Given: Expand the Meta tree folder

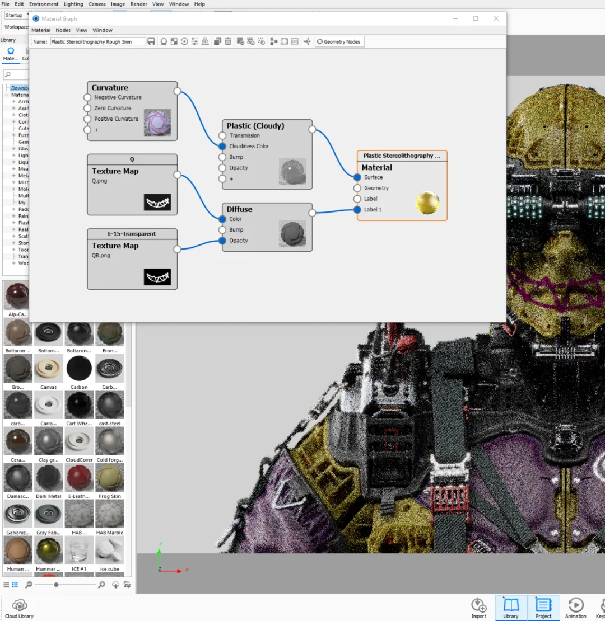Looking at the screenshot, I should click(13, 176).
